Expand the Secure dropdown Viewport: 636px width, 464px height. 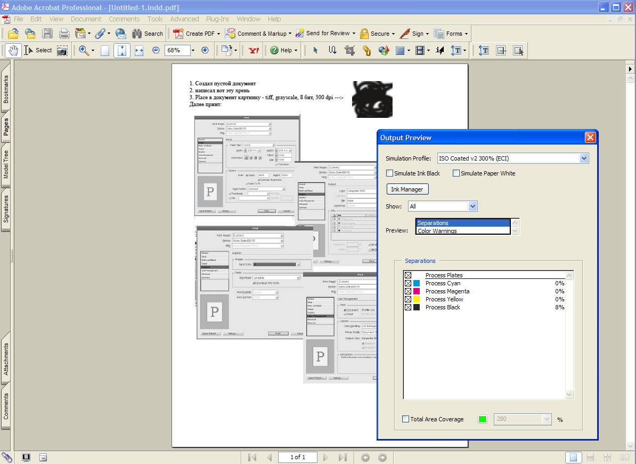click(x=394, y=34)
